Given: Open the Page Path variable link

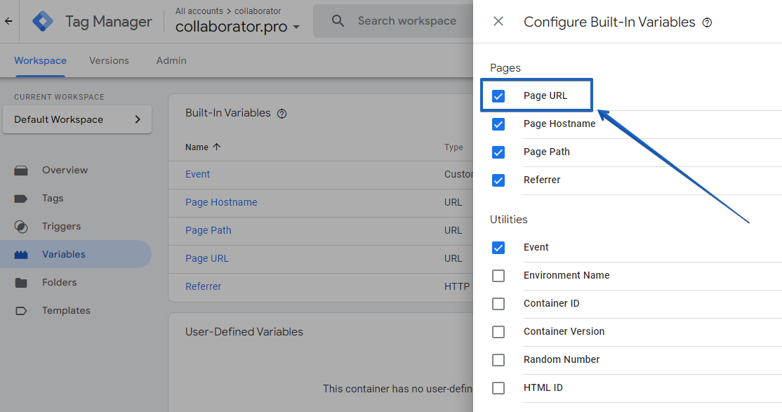Looking at the screenshot, I should pos(208,230).
